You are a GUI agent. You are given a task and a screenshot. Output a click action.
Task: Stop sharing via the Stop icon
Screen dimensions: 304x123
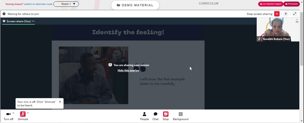coord(166,116)
